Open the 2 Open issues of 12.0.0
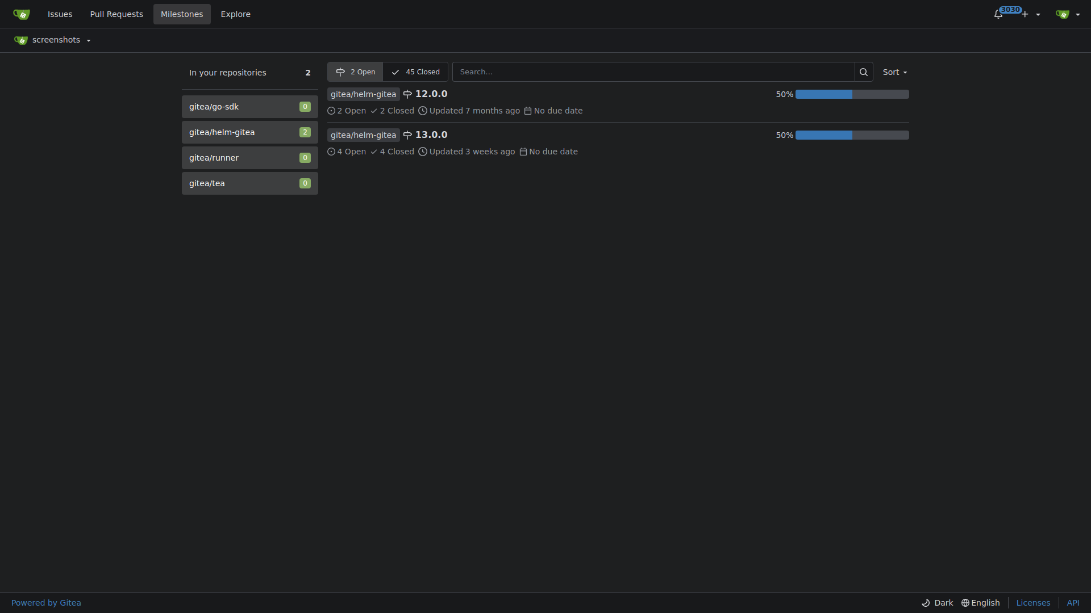 click(x=347, y=111)
